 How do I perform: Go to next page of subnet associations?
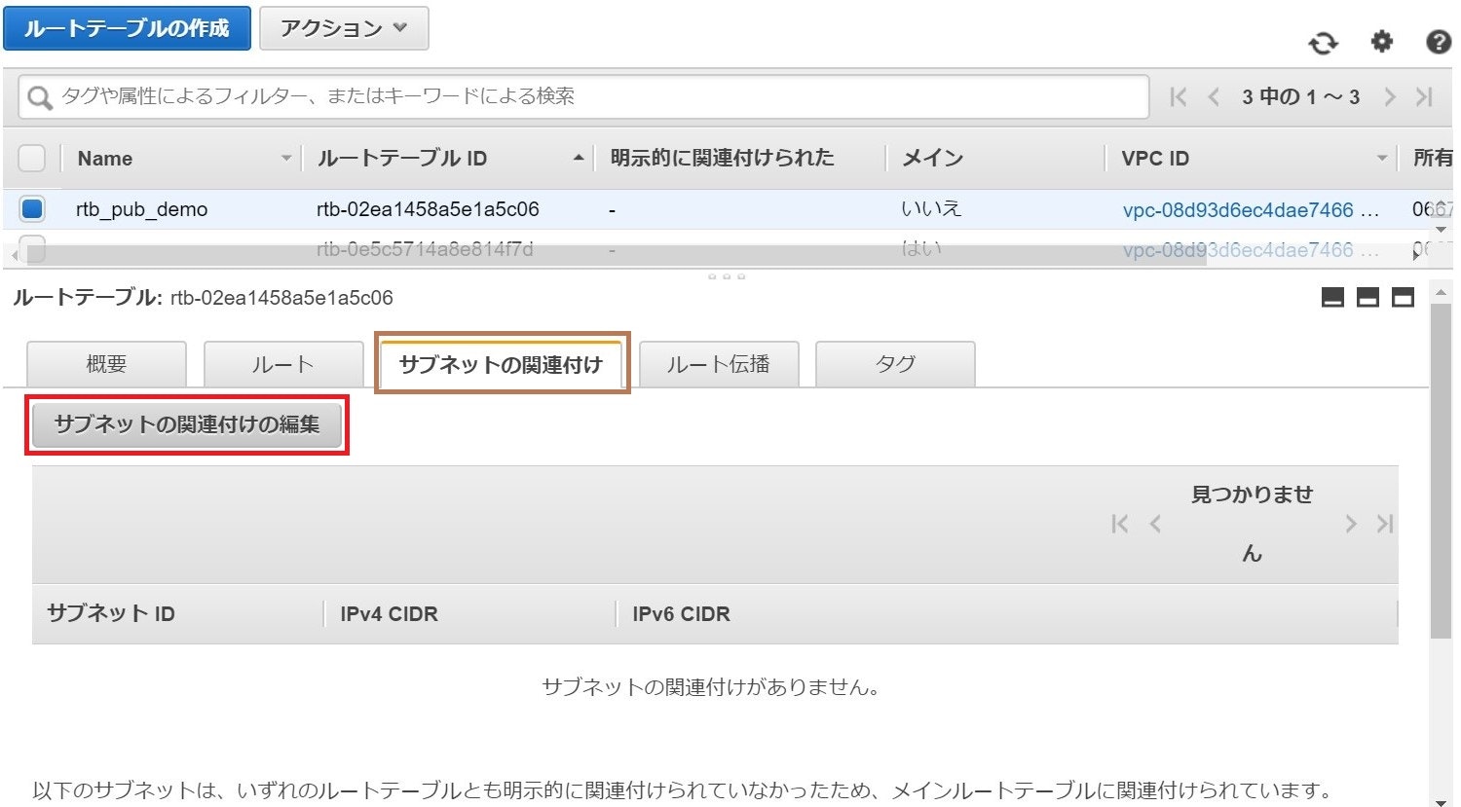tap(1351, 524)
